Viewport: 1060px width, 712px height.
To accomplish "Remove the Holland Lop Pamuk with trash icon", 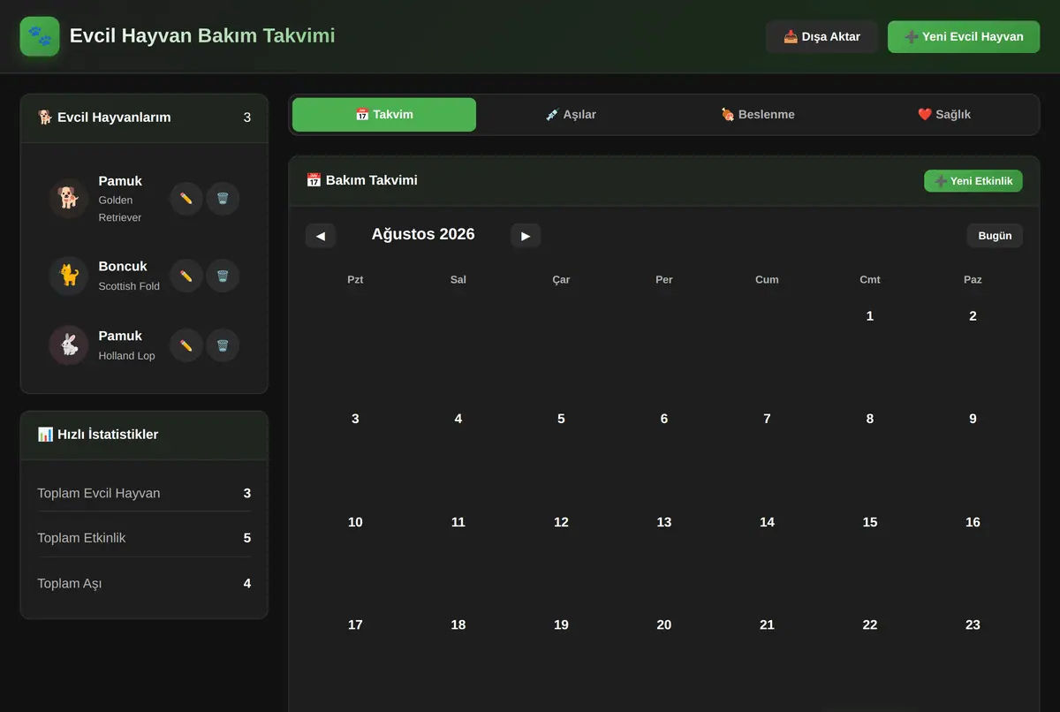I will [223, 345].
